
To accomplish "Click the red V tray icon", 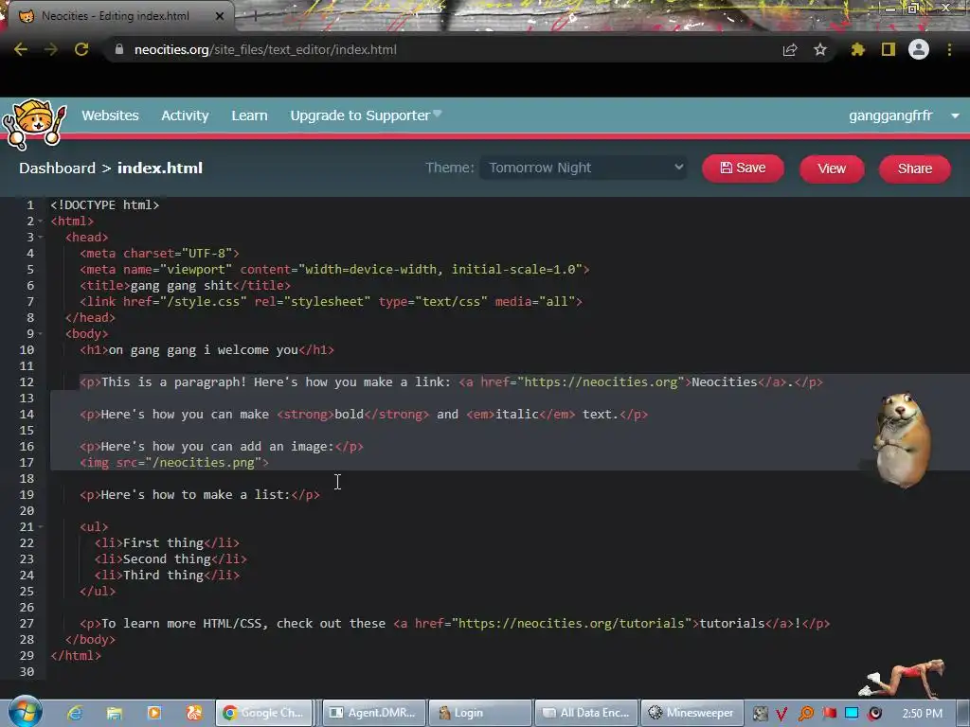I will [781, 714].
